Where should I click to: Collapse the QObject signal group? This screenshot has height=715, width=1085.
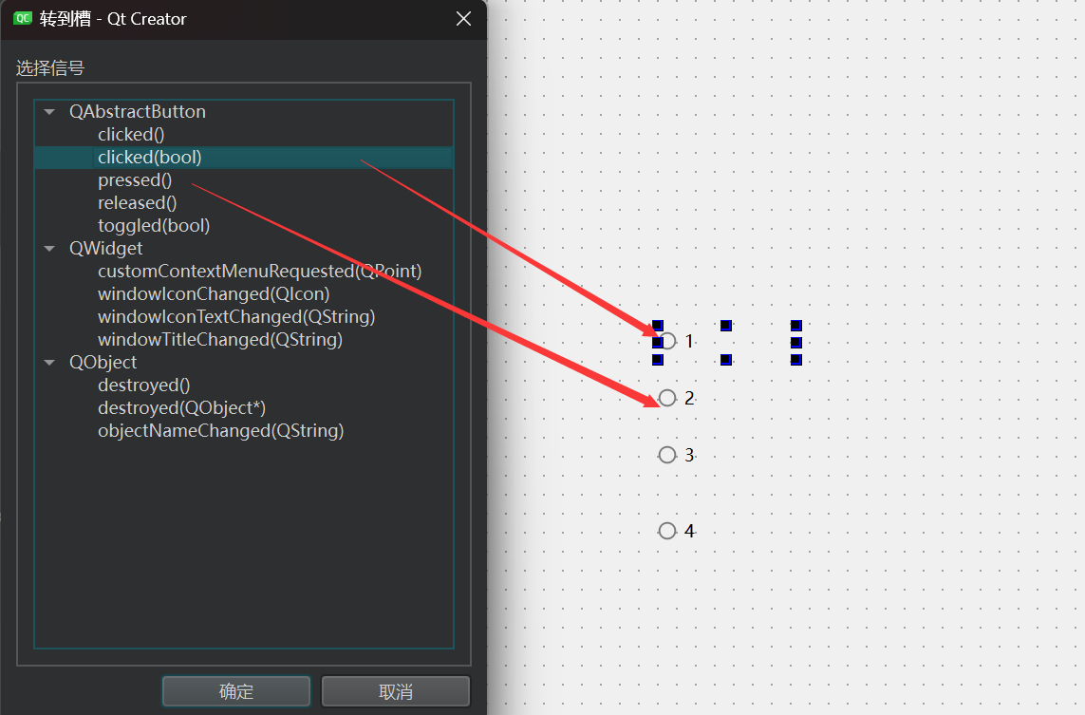click(49, 362)
